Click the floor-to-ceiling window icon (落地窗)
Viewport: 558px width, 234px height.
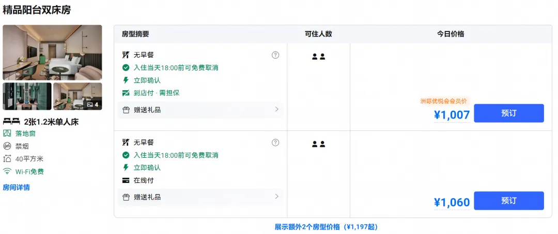7,133
